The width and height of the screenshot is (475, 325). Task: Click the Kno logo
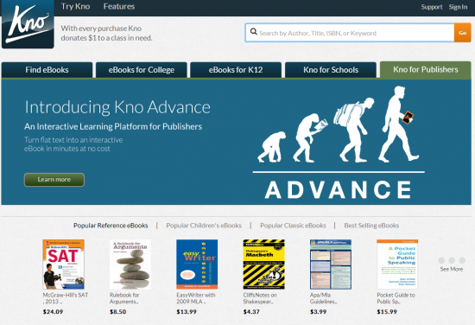[28, 24]
